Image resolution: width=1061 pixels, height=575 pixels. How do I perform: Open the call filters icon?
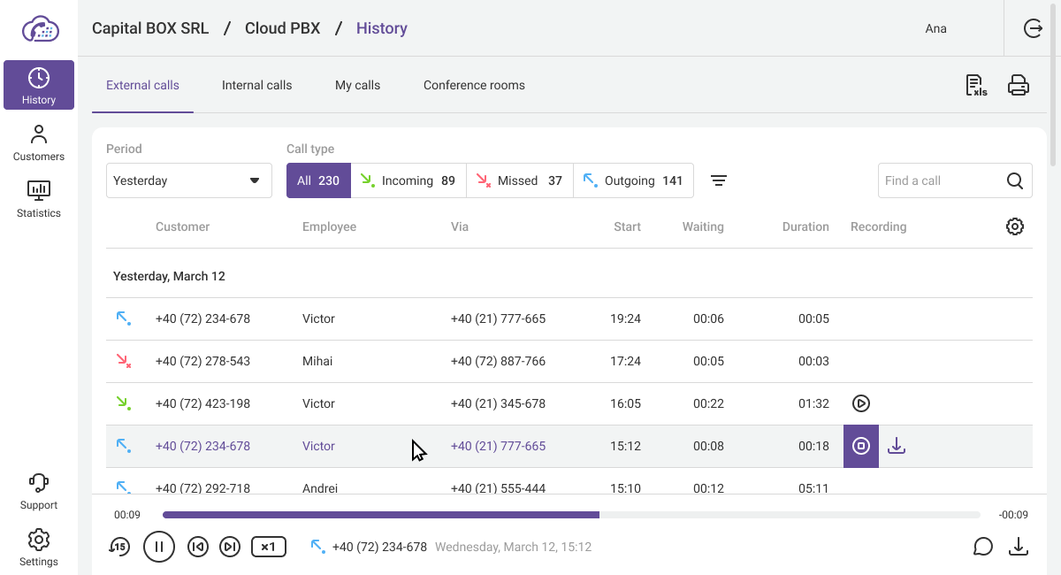[719, 180]
